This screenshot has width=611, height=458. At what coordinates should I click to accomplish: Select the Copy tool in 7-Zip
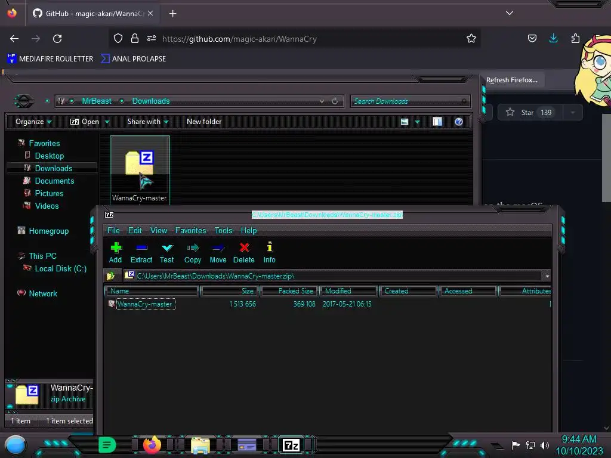click(x=193, y=252)
